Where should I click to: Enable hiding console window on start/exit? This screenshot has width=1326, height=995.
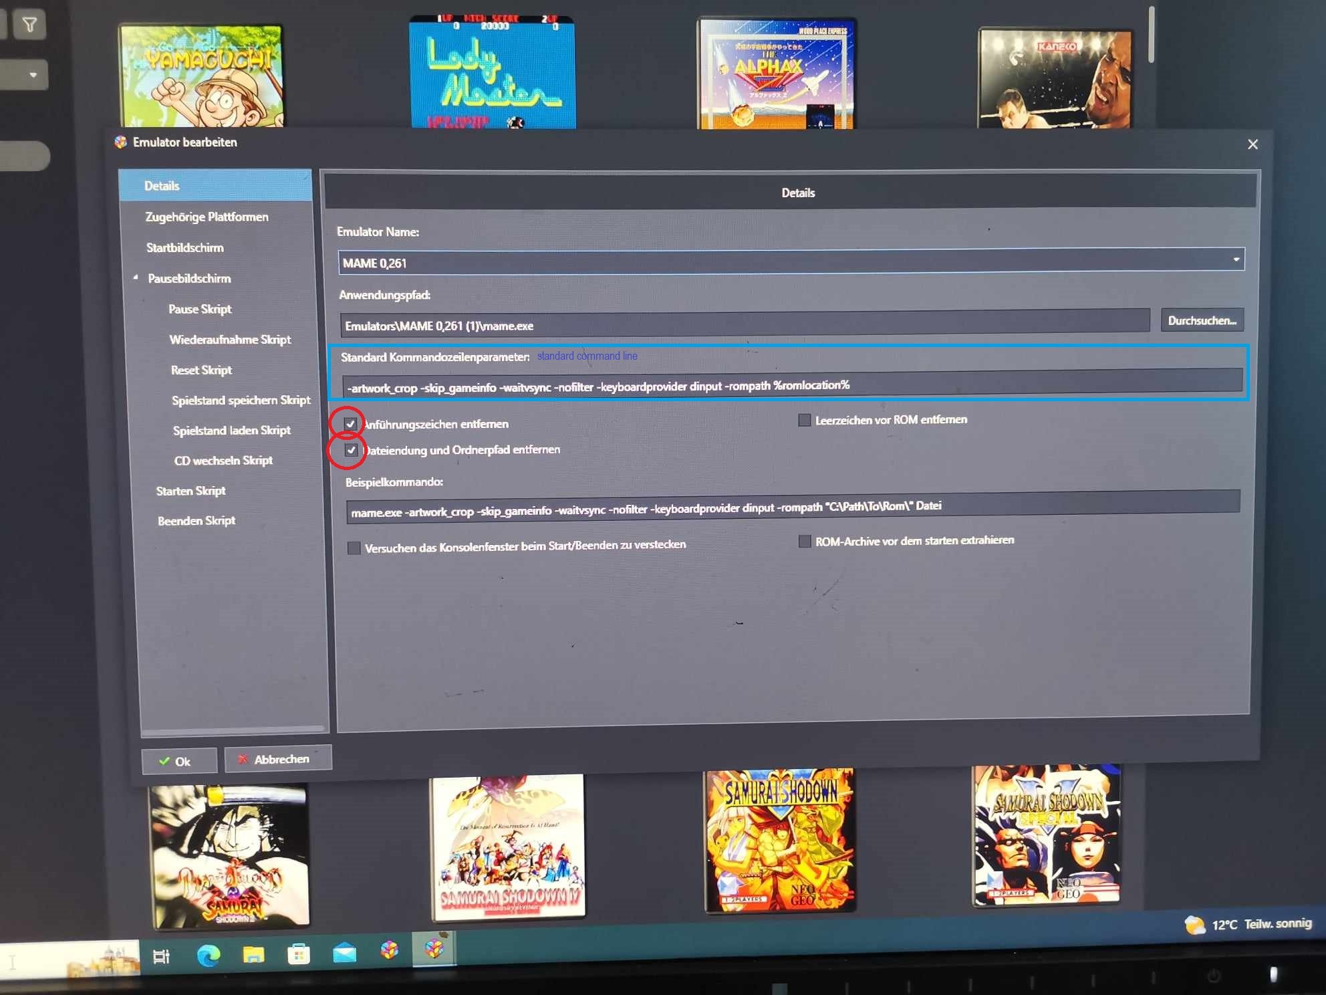coord(354,548)
